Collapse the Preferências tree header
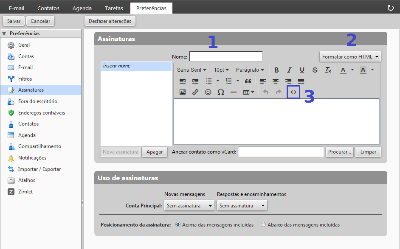 4,34
